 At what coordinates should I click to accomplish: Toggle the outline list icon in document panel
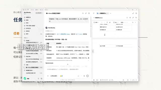click(x=94, y=13)
